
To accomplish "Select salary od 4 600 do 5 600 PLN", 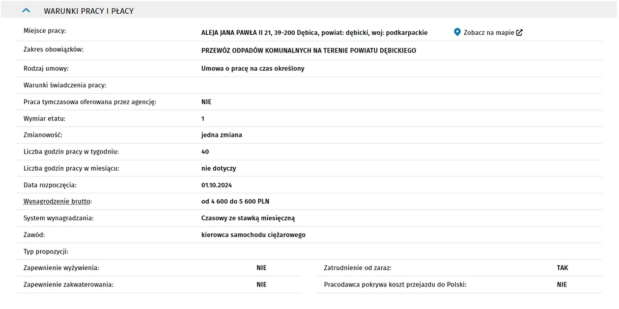I will 235,202.
